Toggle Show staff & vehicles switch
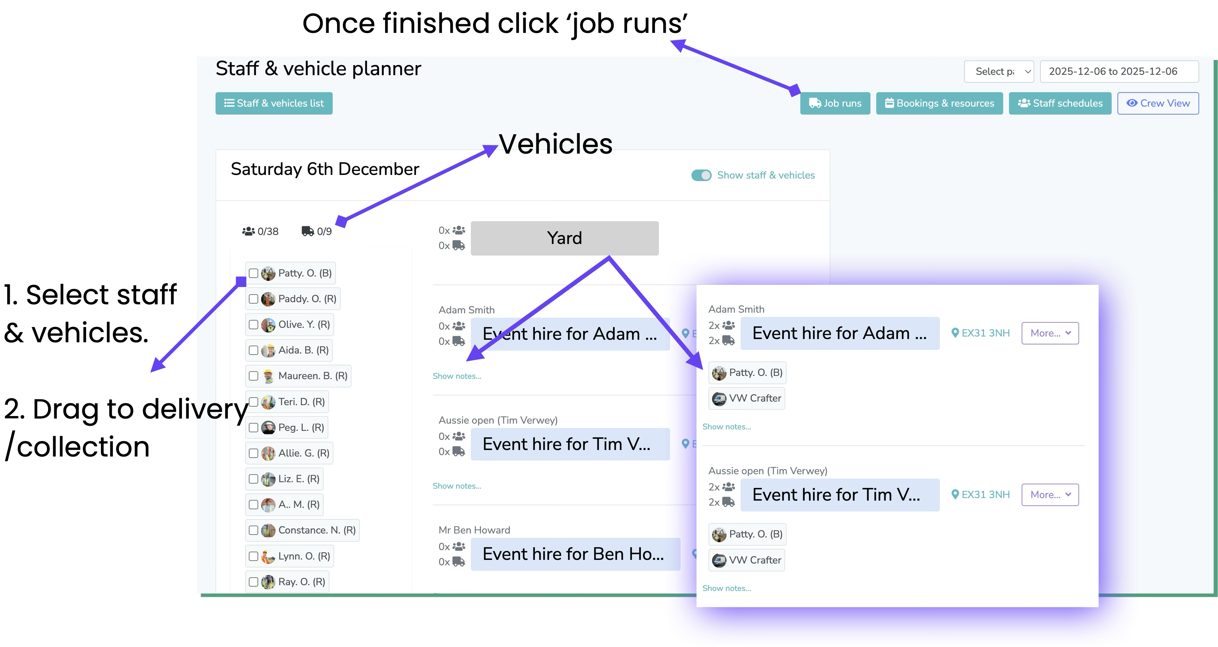1218x647 pixels. click(701, 175)
